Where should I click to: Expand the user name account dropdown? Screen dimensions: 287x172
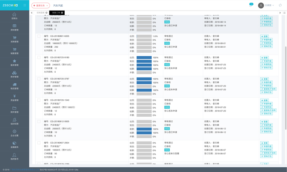point(269,5)
